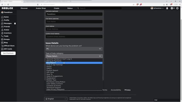Viewport: 182px width, 102px height.
Task: Open Profile in the sidebar
Action: 6,20
